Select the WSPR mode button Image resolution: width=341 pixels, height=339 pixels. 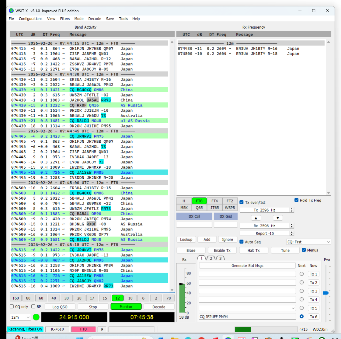coord(230,208)
